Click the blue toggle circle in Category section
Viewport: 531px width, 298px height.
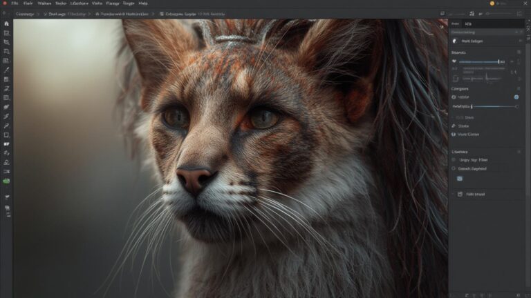[x=516, y=97]
